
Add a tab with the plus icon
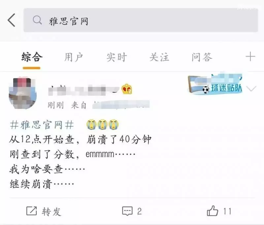(x=250, y=57)
